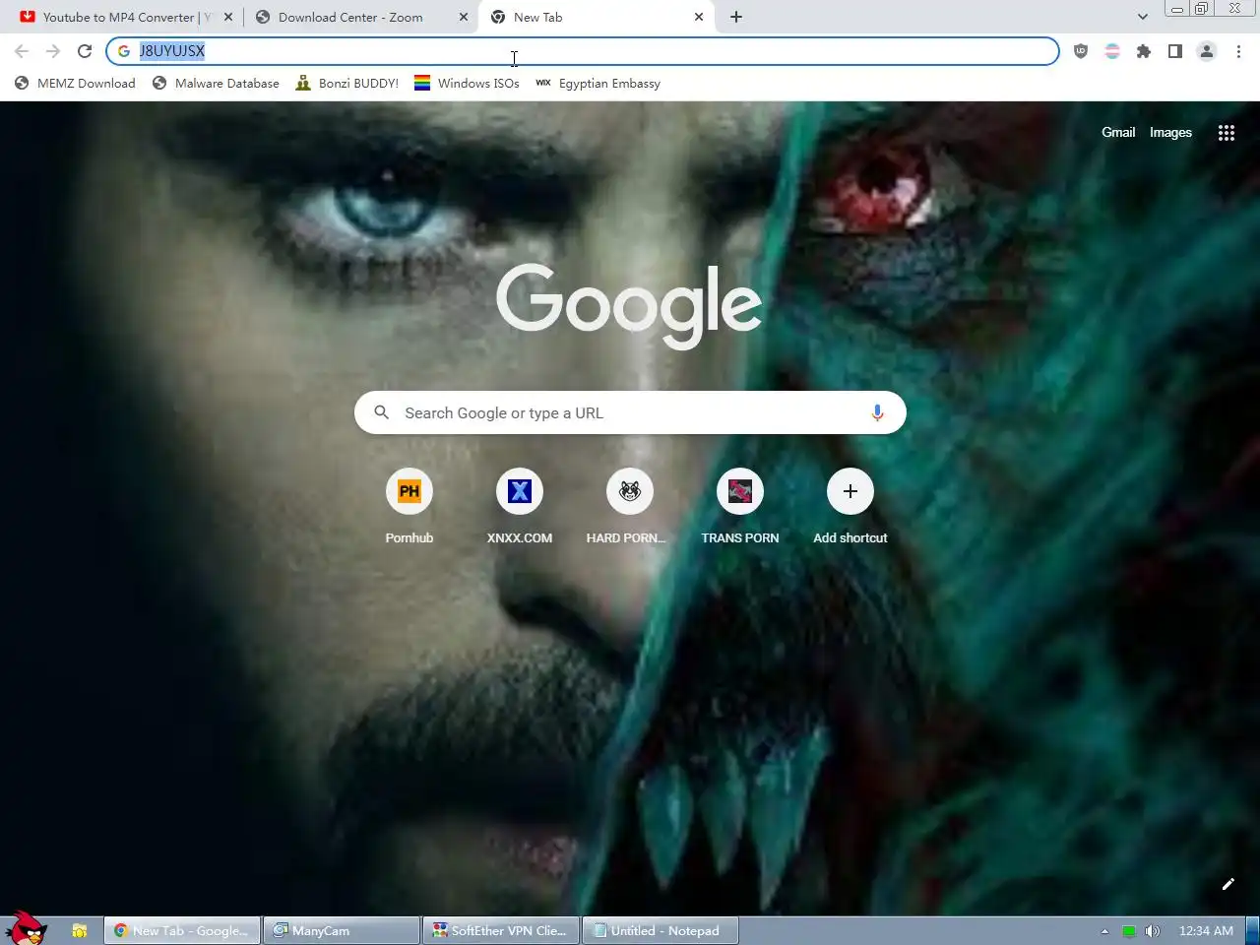Open the Malware Database bookmark
This screenshot has height=945, width=1260.
tap(216, 84)
